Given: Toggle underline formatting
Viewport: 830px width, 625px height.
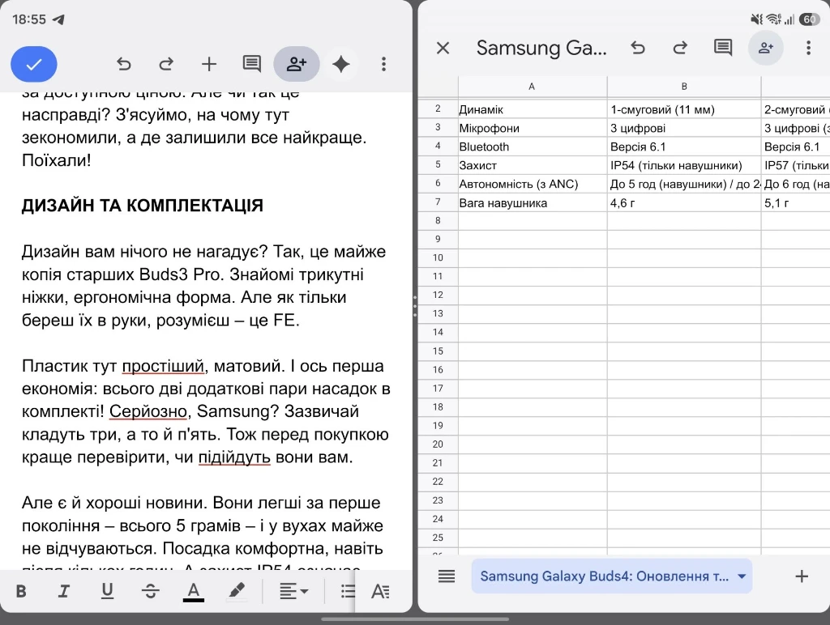Looking at the screenshot, I should tap(107, 591).
